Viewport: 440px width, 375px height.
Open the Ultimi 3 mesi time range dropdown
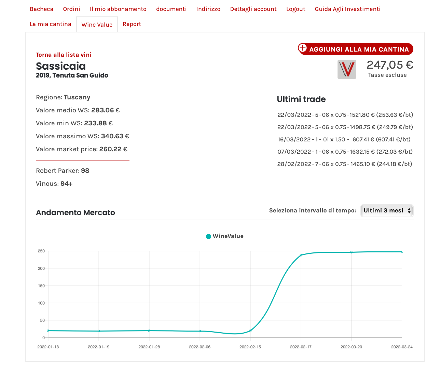coord(387,211)
